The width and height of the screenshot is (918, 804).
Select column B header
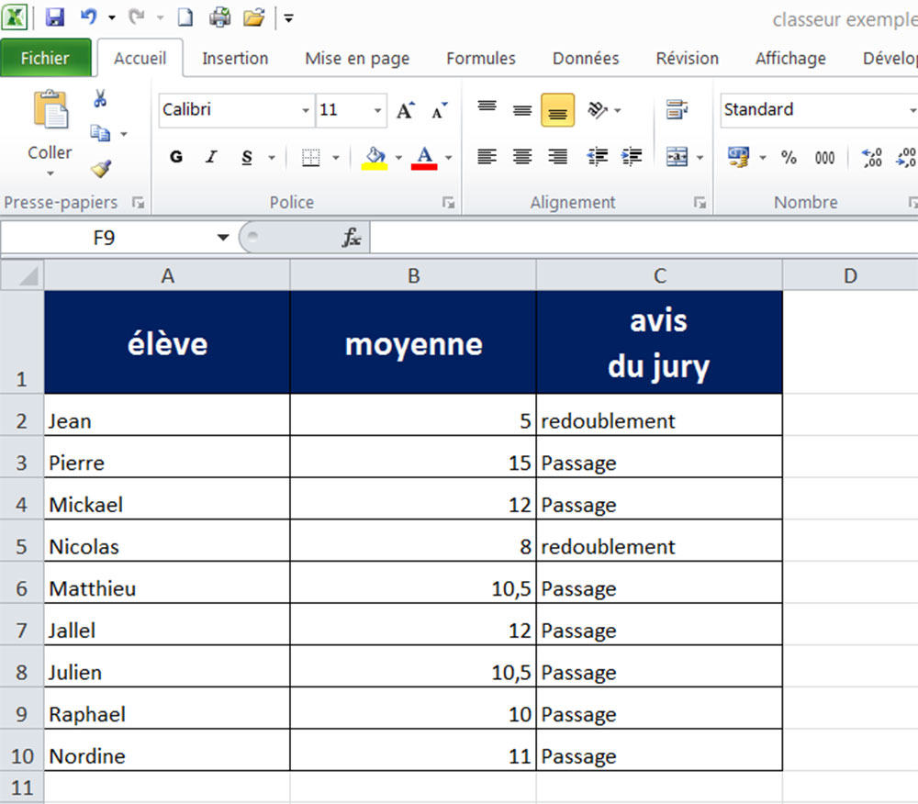[x=413, y=275]
